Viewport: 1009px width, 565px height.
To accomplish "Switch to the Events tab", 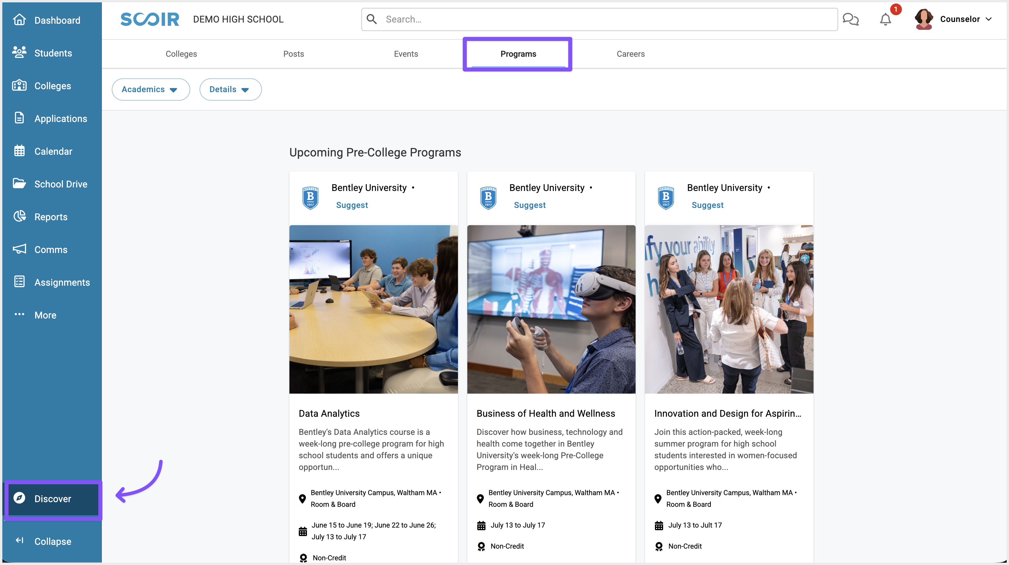I will click(406, 54).
